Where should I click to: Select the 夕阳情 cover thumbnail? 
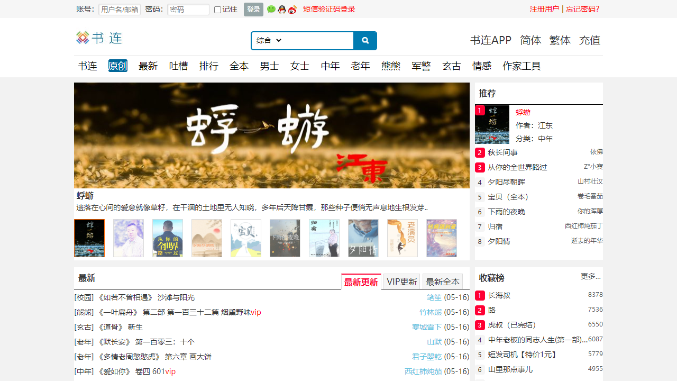(x=363, y=238)
